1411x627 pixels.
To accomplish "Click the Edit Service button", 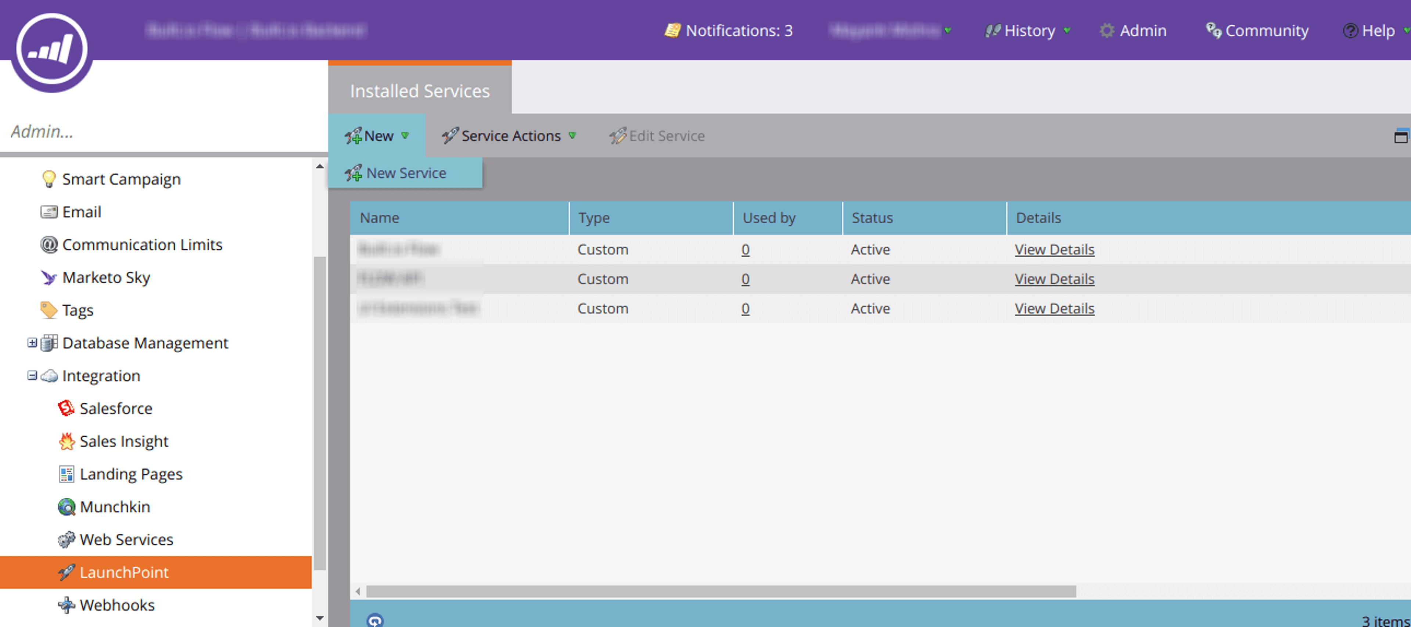I will click(x=657, y=136).
